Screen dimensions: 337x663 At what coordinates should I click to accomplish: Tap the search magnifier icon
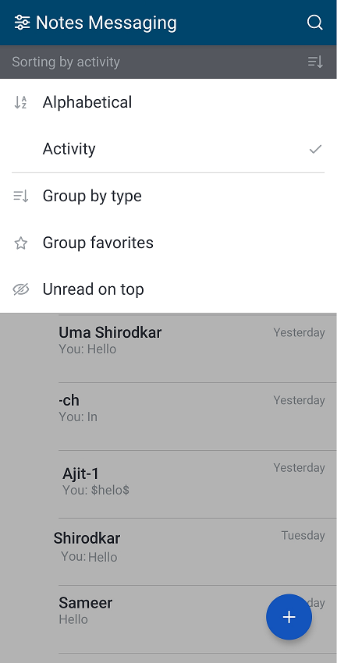(x=314, y=23)
